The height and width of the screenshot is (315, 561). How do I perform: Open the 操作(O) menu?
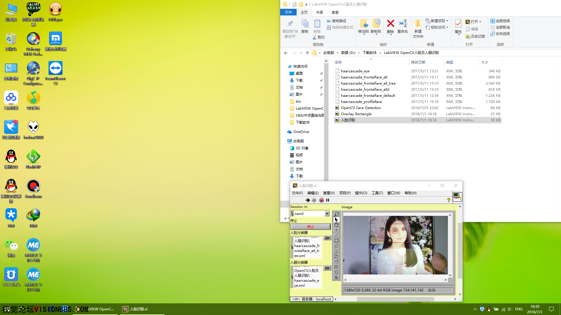point(361,193)
